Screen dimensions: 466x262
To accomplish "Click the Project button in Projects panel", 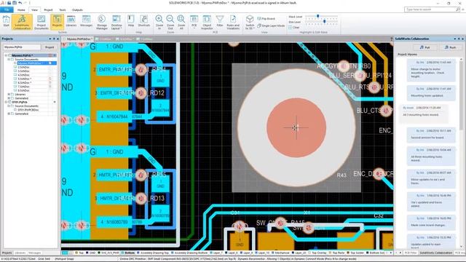I will pyautogui.click(x=50, y=47).
